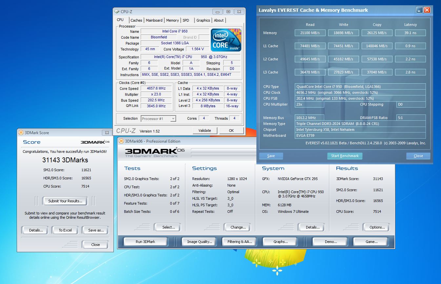Click the Core Voltage value 1.564 V
The width and height of the screenshot is (441, 284).
(x=197, y=49)
